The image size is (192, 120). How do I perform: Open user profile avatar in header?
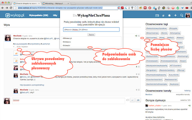pos(188,15)
